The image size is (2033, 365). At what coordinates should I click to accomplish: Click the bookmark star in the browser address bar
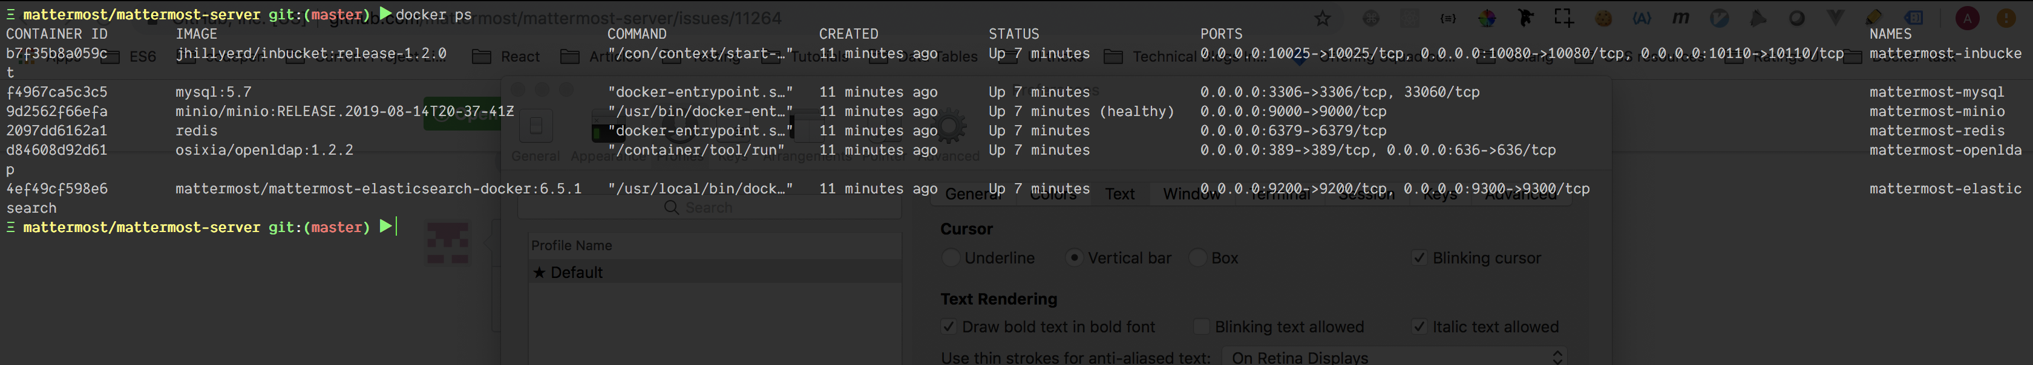coord(1323,18)
